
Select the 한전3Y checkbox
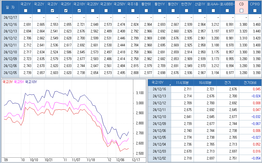coord(187,11)
